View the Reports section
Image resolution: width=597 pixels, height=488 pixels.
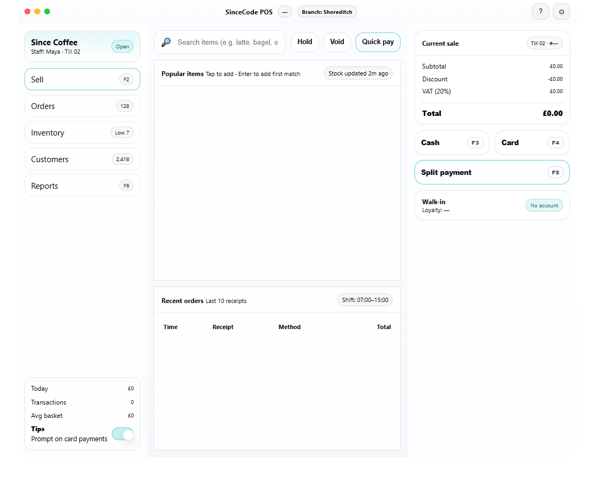pyautogui.click(x=82, y=186)
